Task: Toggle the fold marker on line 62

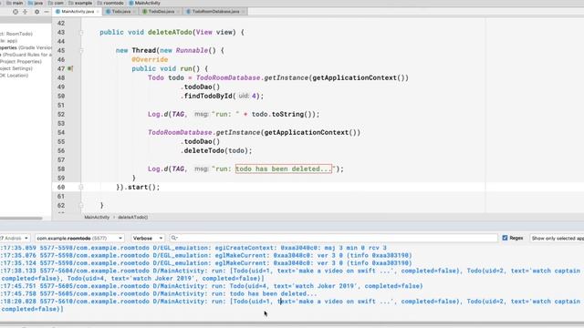Action: [x=81, y=205]
